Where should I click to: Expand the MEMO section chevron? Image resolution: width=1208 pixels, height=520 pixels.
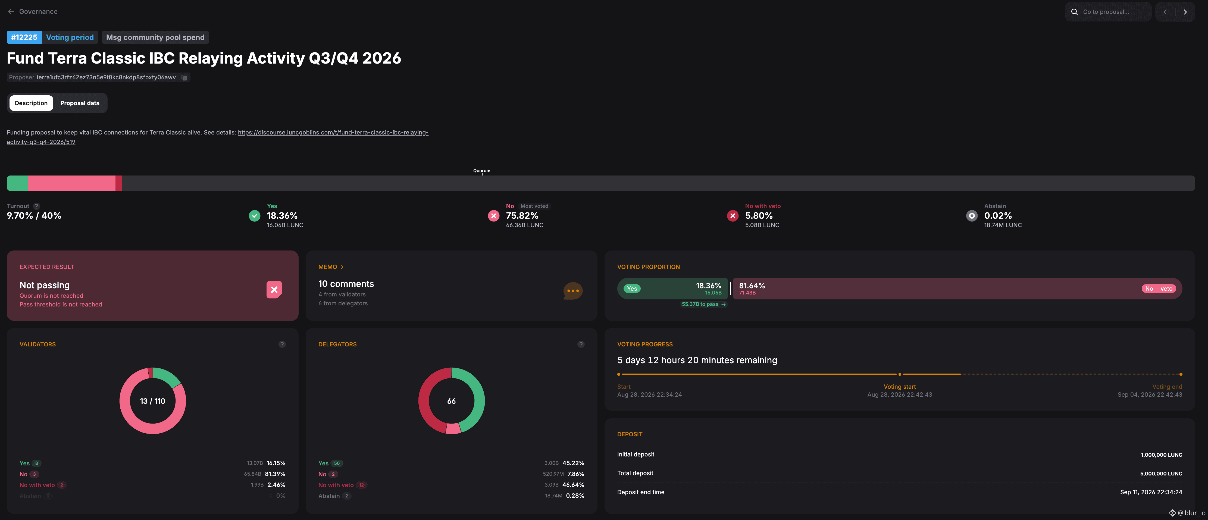(x=342, y=267)
